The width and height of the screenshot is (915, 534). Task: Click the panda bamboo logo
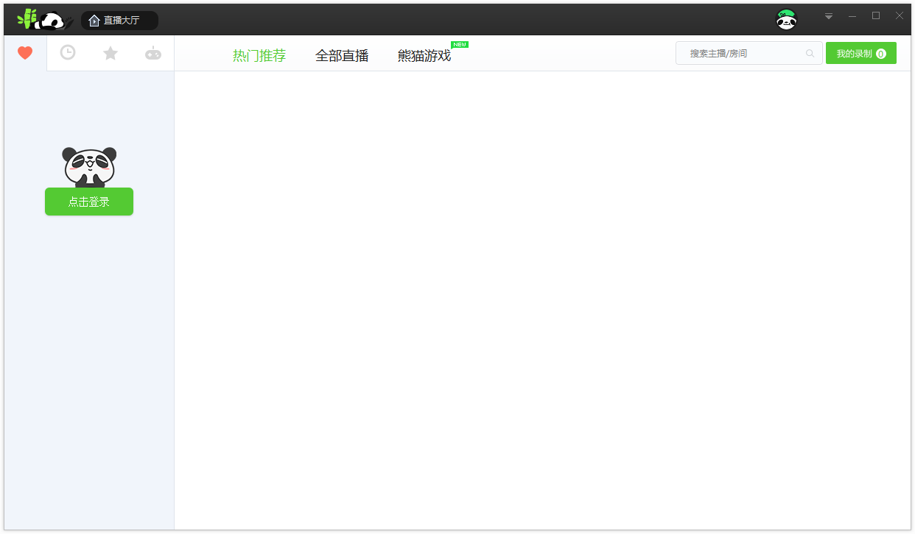pyautogui.click(x=43, y=20)
